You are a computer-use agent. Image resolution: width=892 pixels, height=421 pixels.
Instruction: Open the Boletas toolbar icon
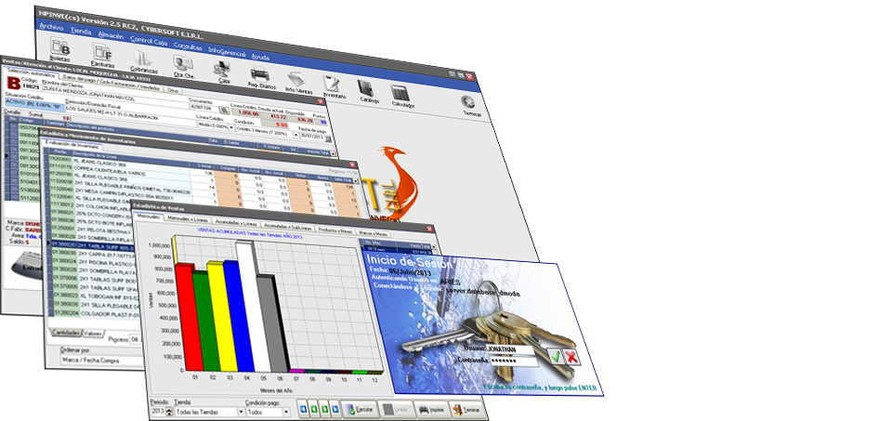(x=59, y=48)
